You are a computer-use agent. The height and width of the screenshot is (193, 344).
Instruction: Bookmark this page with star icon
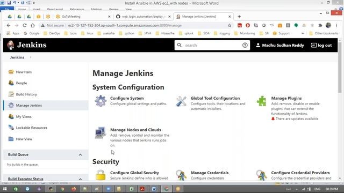coord(230,25)
